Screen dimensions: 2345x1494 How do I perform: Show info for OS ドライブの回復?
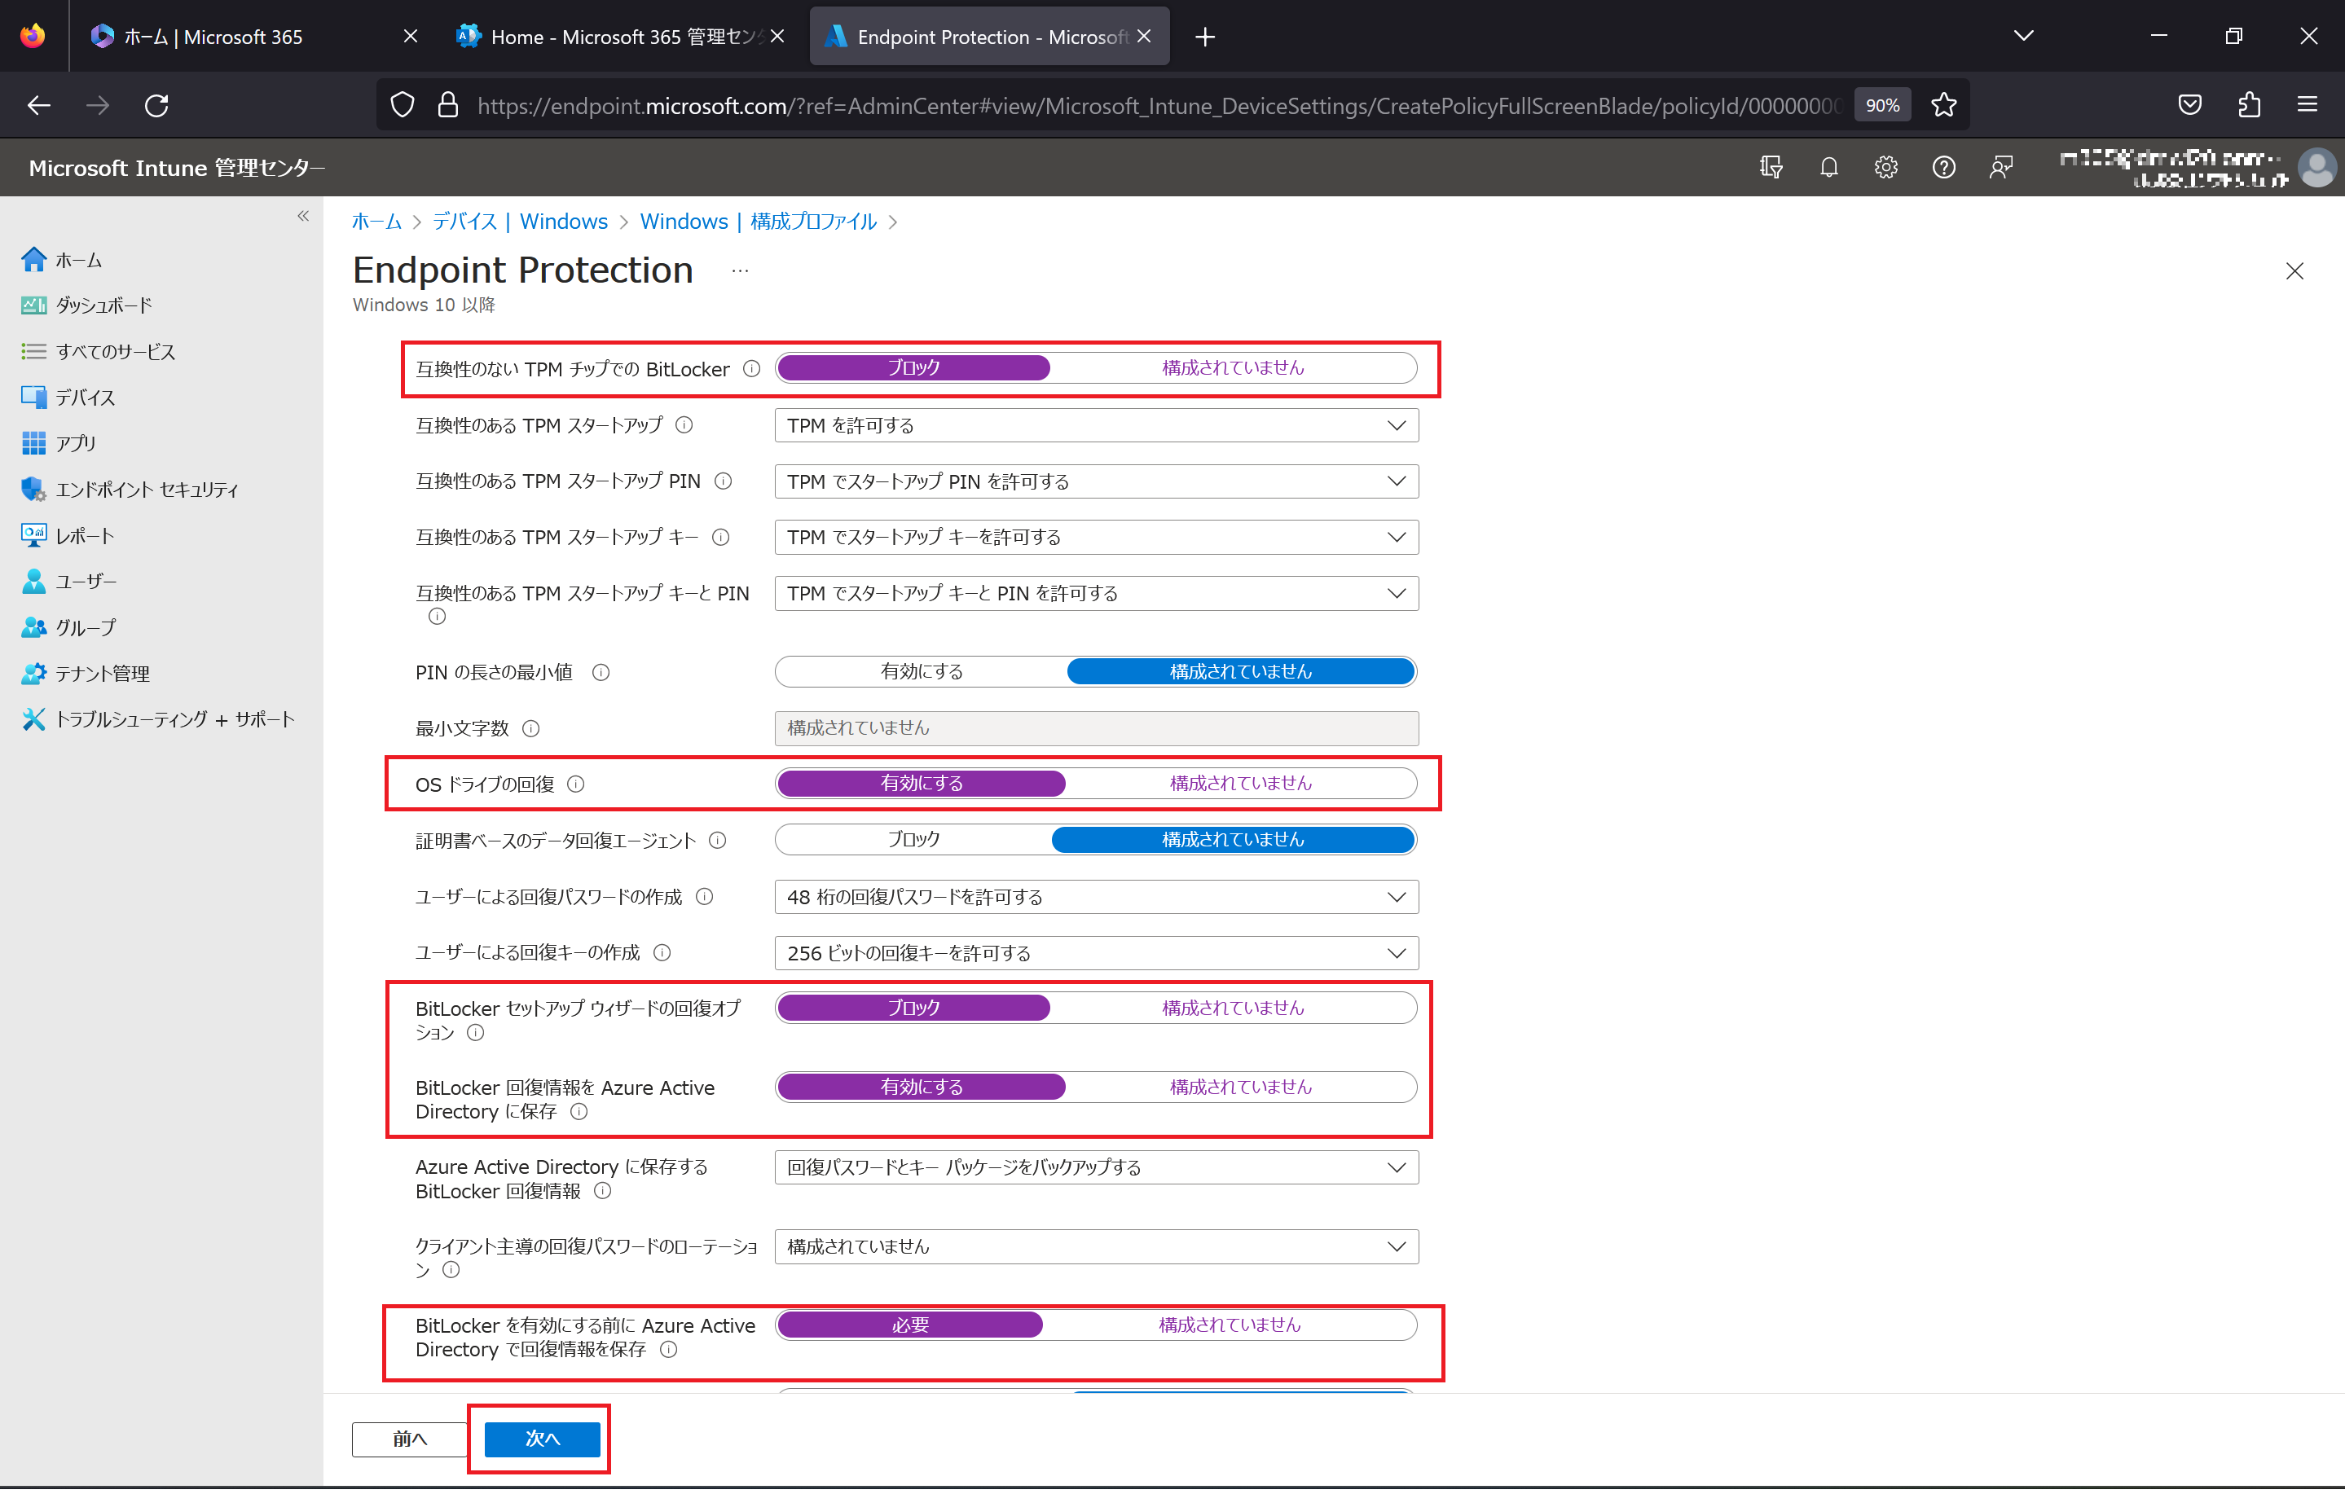575,785
